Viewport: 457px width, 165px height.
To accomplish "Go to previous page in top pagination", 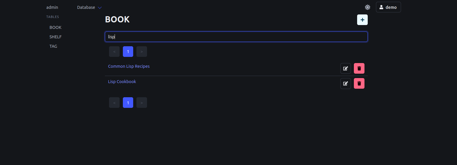I will click(x=114, y=52).
